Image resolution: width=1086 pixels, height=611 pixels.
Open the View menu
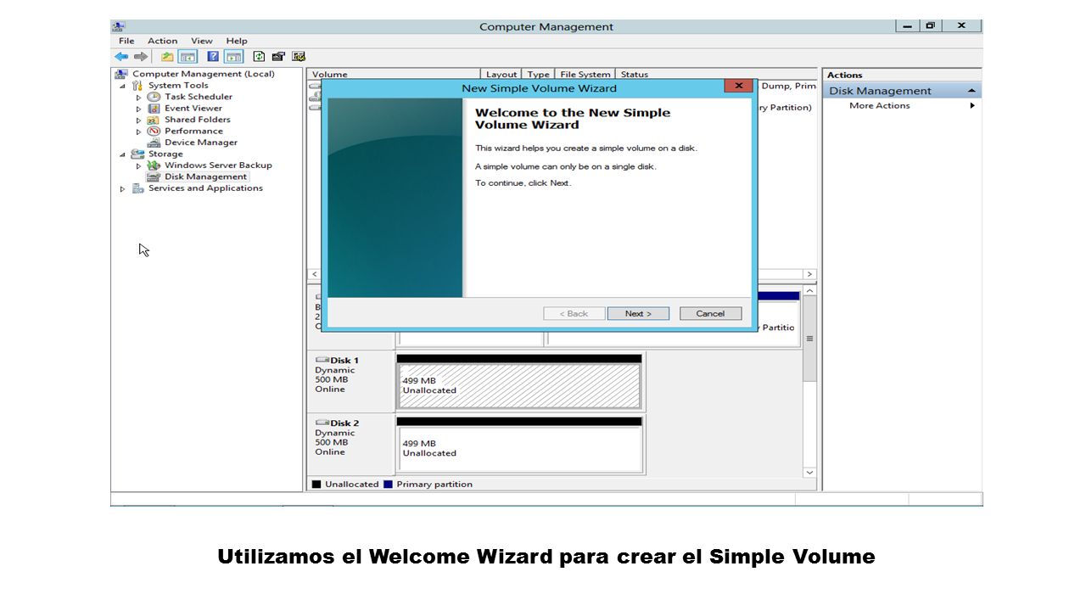pos(202,41)
